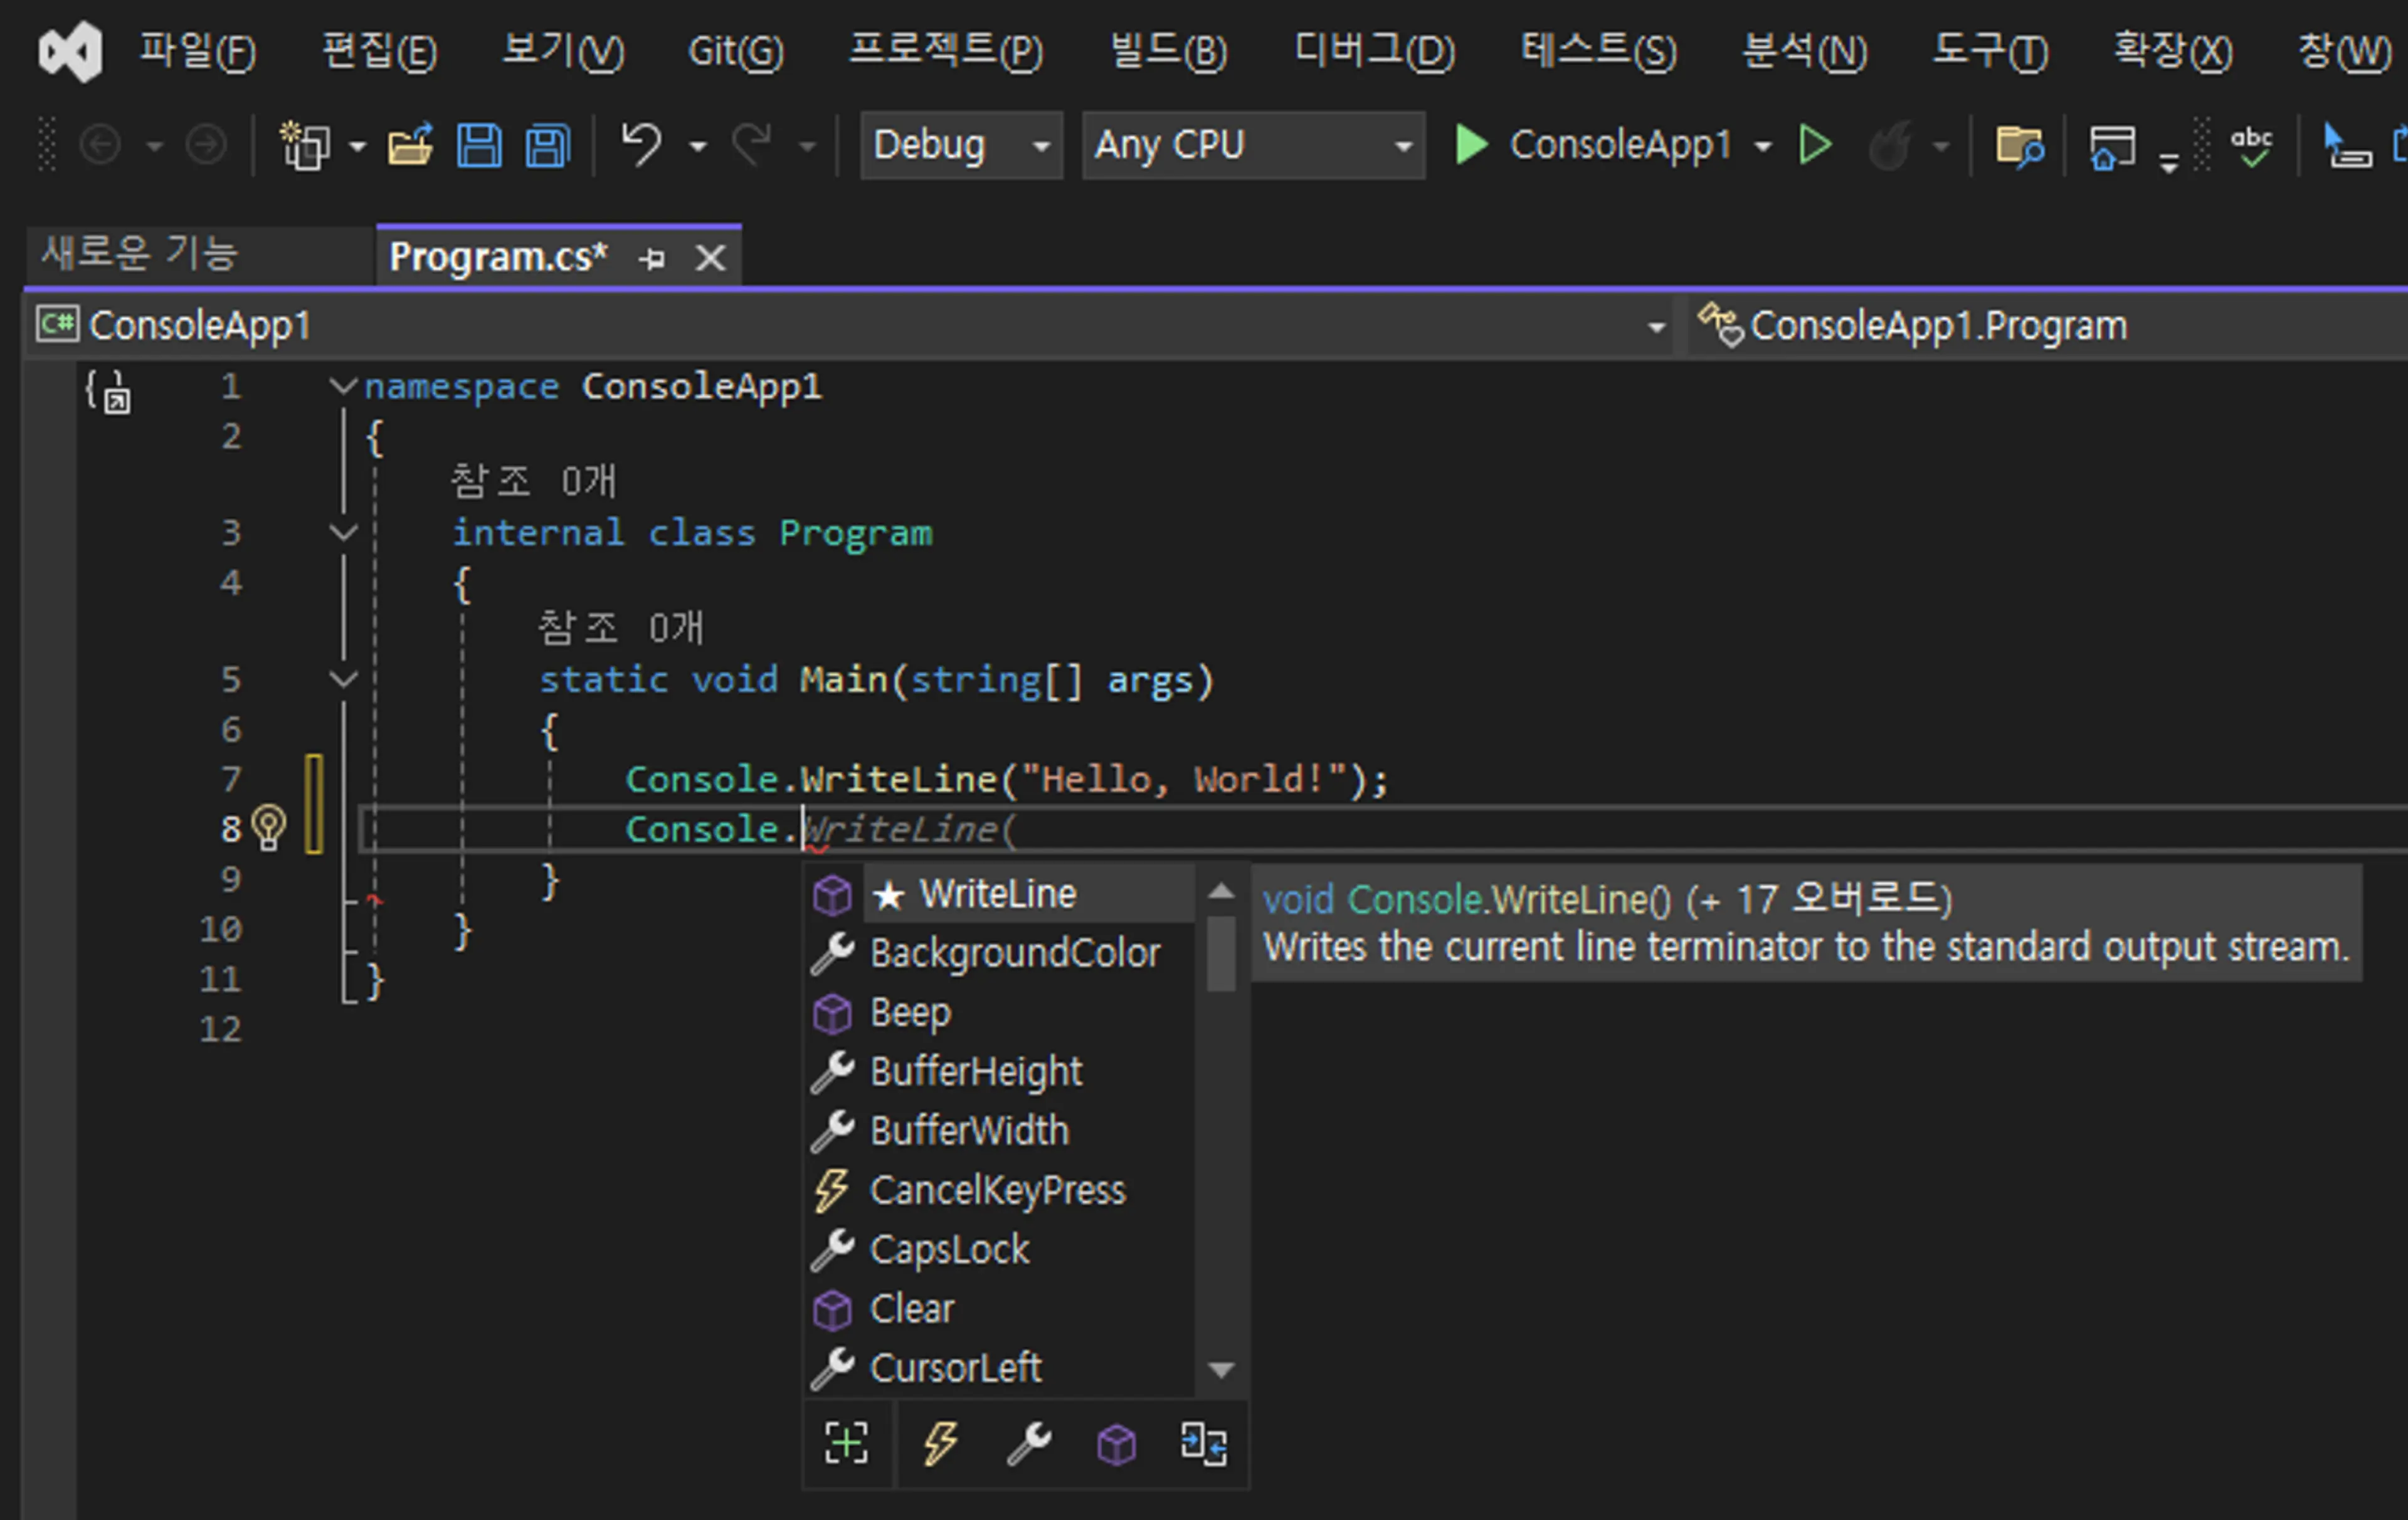Click the Visual Studio logo icon
The height and width of the screenshot is (1520, 2408).
click(70, 51)
